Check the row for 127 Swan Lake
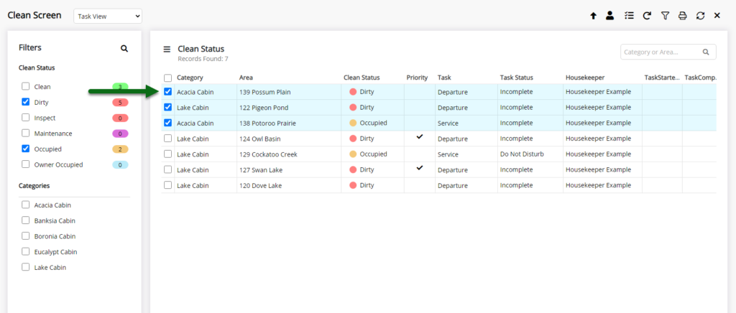 (168, 169)
